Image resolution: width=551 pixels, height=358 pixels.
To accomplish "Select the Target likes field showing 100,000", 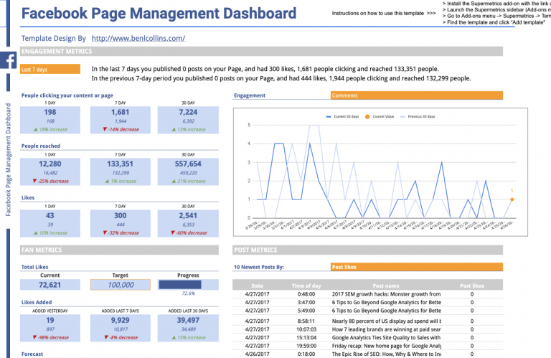I will 120,285.
